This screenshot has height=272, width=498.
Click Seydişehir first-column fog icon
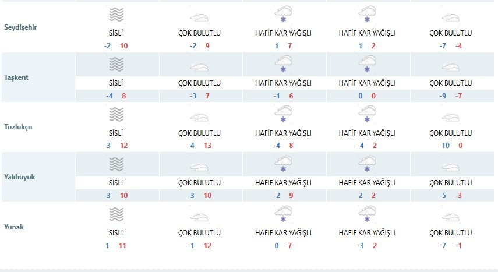pyautogui.click(x=116, y=15)
